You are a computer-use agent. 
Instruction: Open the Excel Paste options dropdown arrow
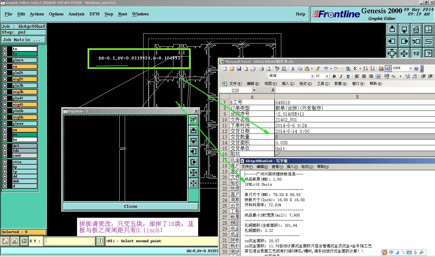[312, 69]
